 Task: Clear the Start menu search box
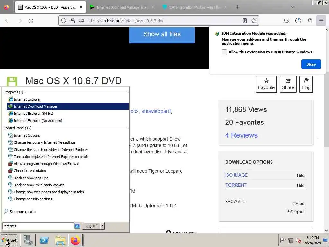pos(77,226)
